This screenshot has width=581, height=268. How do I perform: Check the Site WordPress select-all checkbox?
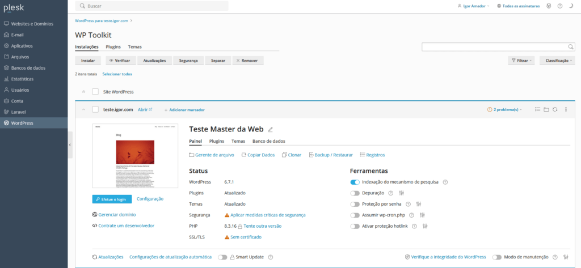(x=95, y=91)
